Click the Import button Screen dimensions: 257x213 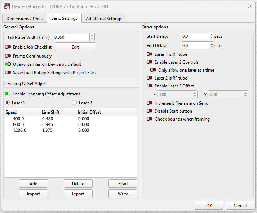pos(34,194)
